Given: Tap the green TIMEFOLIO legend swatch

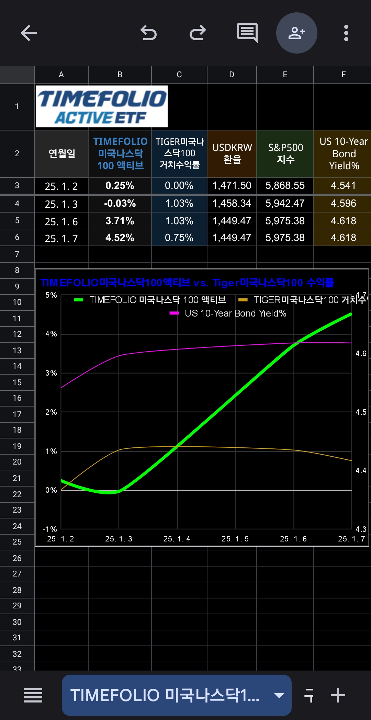Looking at the screenshot, I should point(79,300).
